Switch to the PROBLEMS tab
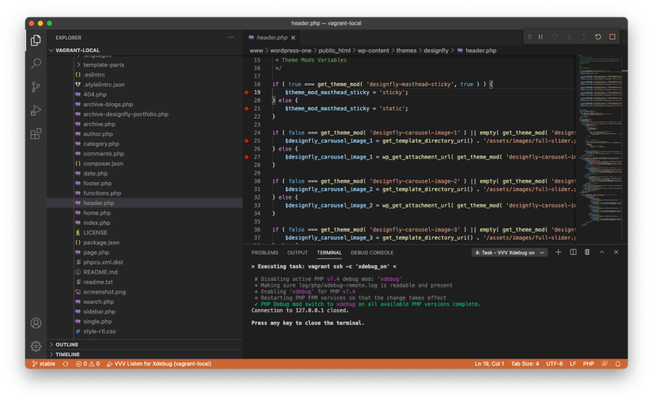This screenshot has width=653, height=402. point(265,253)
